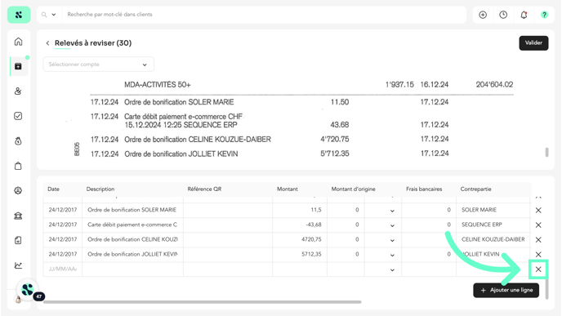Open the home icon in sidebar
The width and height of the screenshot is (562, 316).
pyautogui.click(x=18, y=42)
